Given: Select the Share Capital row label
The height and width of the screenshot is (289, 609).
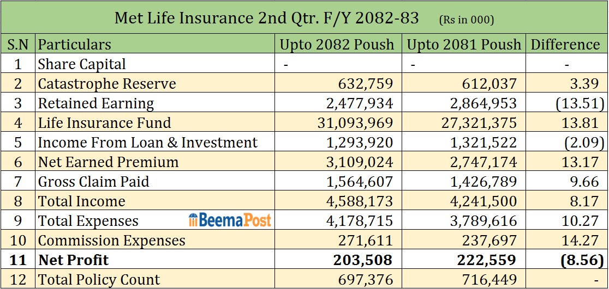Looking at the screenshot, I should click(82, 64).
